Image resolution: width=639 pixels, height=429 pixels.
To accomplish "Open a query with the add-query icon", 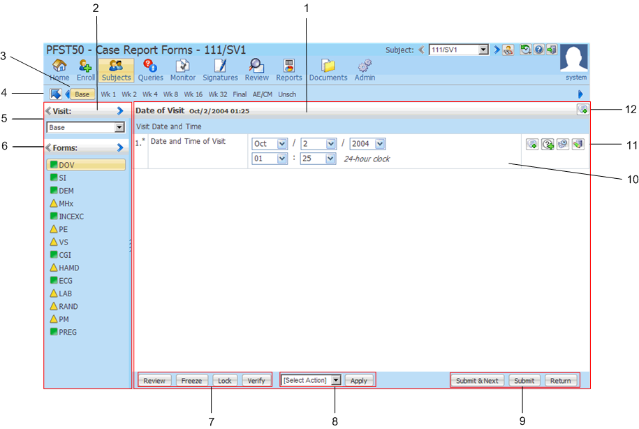I will tap(549, 144).
